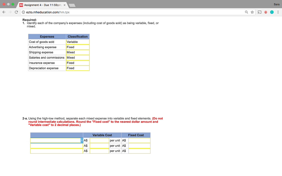This screenshot has width=282, height=176.
Task: Click the Expenses column header
Action: tap(47, 37)
